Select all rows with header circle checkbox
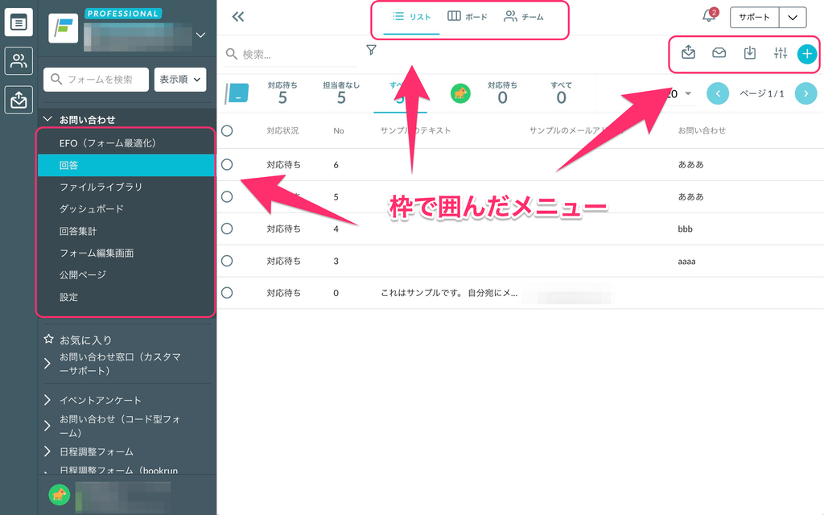The width and height of the screenshot is (824, 515). [227, 131]
